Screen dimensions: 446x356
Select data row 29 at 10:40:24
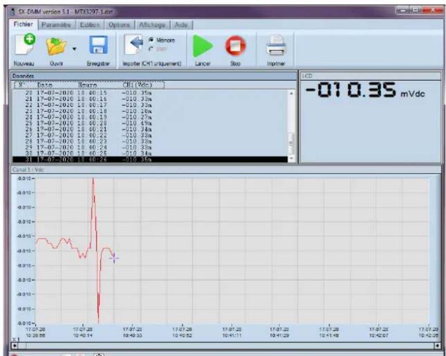coord(150,147)
